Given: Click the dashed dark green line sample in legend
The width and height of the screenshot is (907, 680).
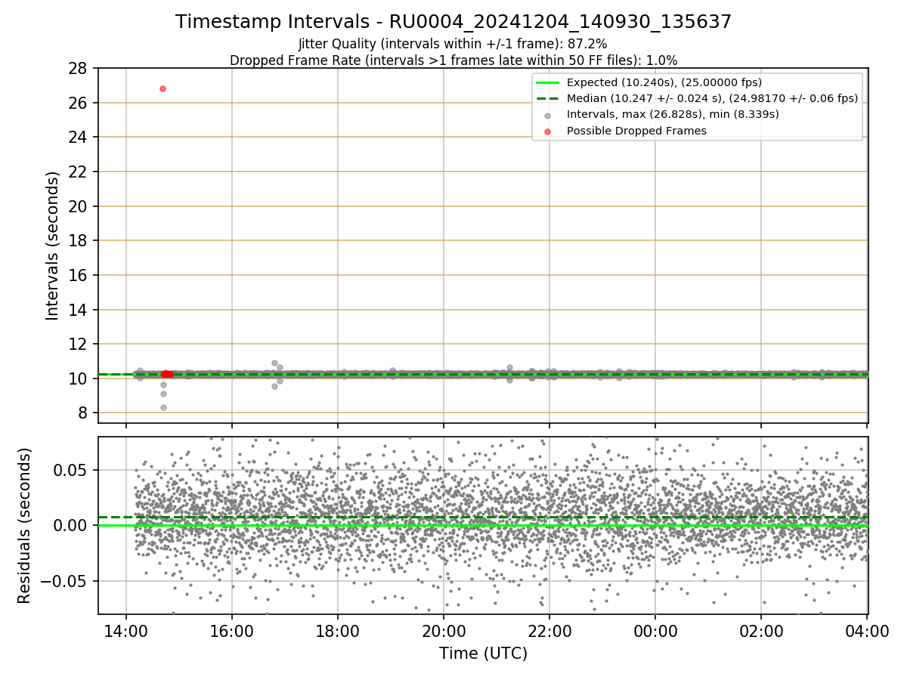Looking at the screenshot, I should (x=547, y=98).
